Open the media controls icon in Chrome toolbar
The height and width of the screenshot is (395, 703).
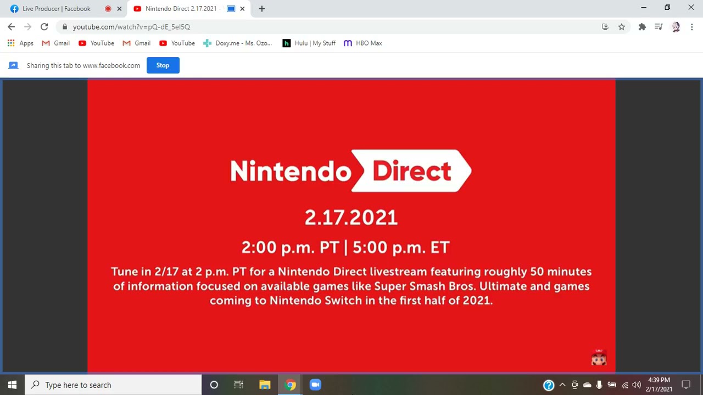point(659,26)
